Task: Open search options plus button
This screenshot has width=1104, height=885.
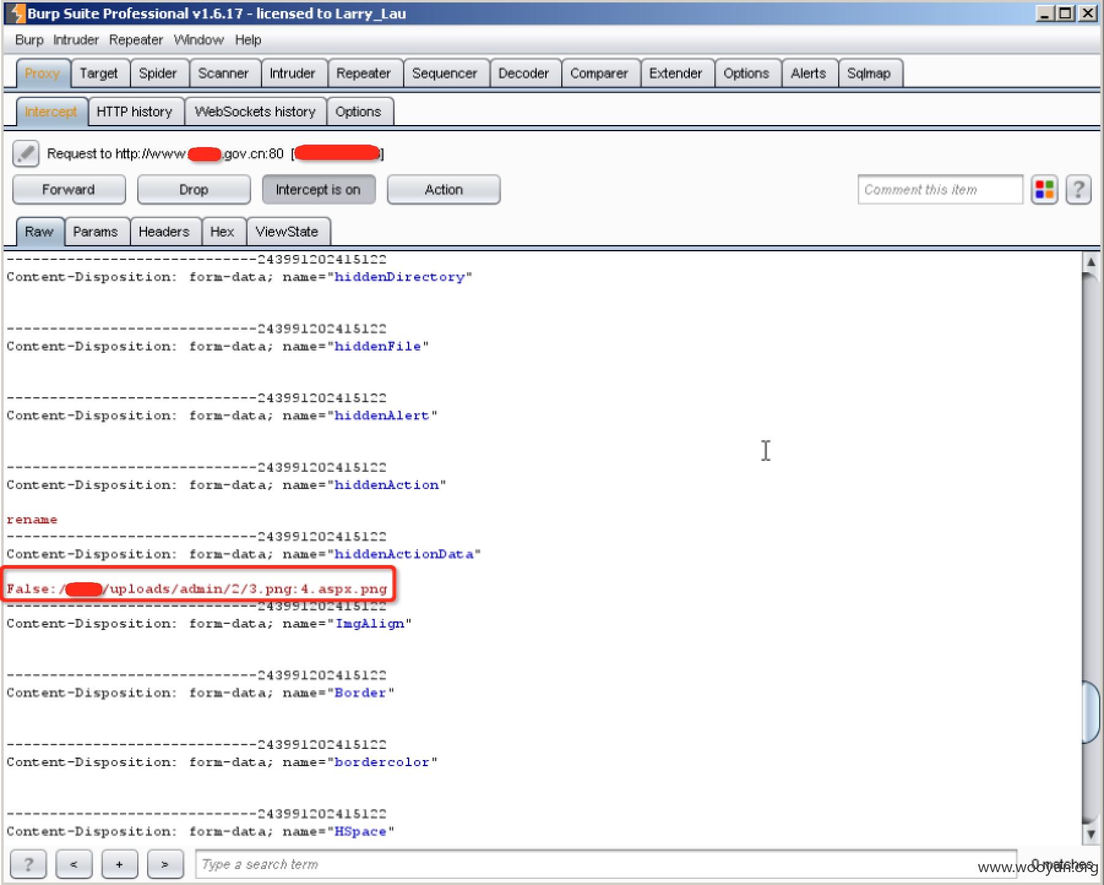Action: [x=119, y=864]
